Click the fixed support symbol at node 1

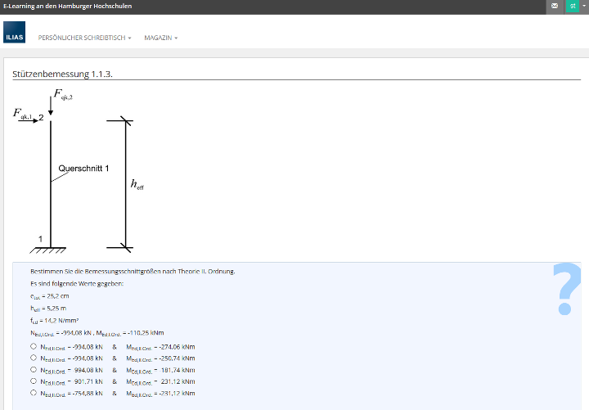click(51, 249)
